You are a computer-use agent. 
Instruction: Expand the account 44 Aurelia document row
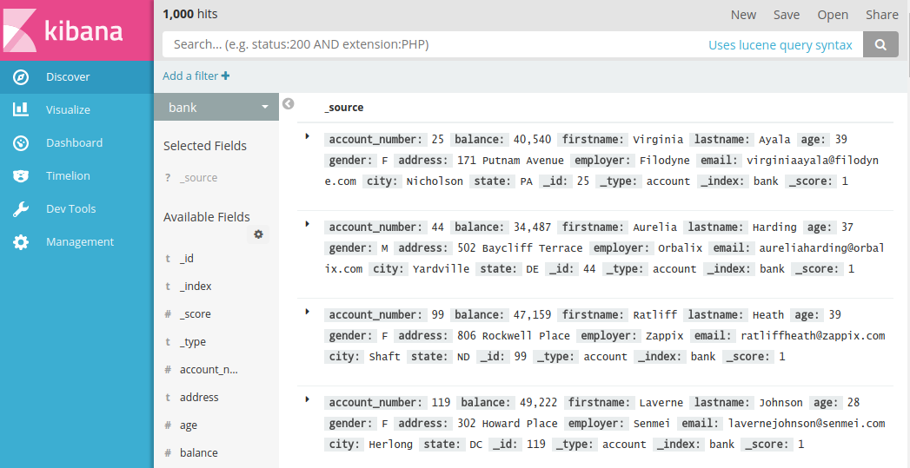[x=308, y=224]
